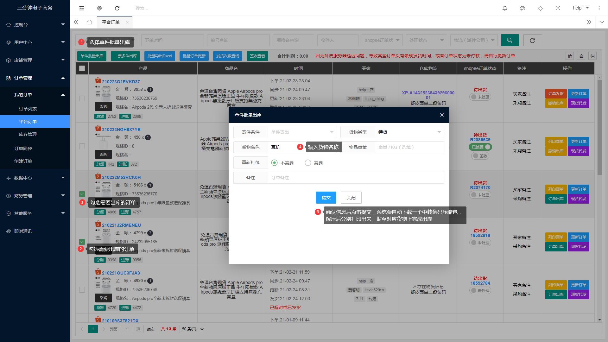Click the 提交 button in dialog

pyautogui.click(x=326, y=198)
